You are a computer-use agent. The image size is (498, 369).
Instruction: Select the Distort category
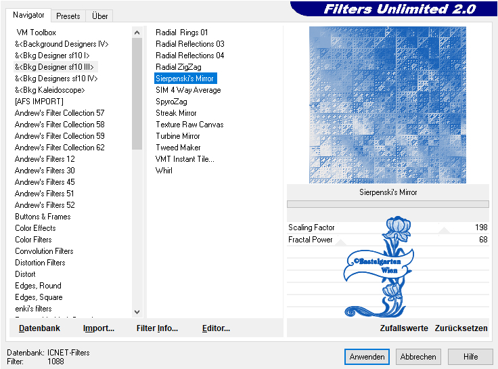(25, 274)
